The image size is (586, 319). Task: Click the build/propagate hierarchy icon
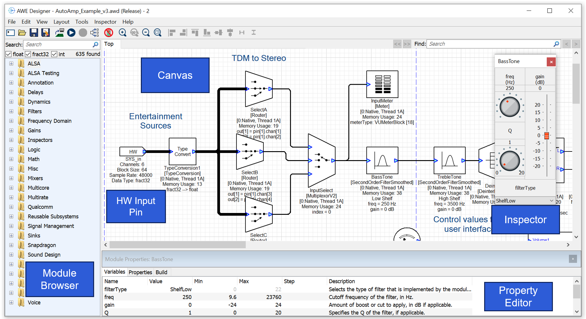point(95,32)
